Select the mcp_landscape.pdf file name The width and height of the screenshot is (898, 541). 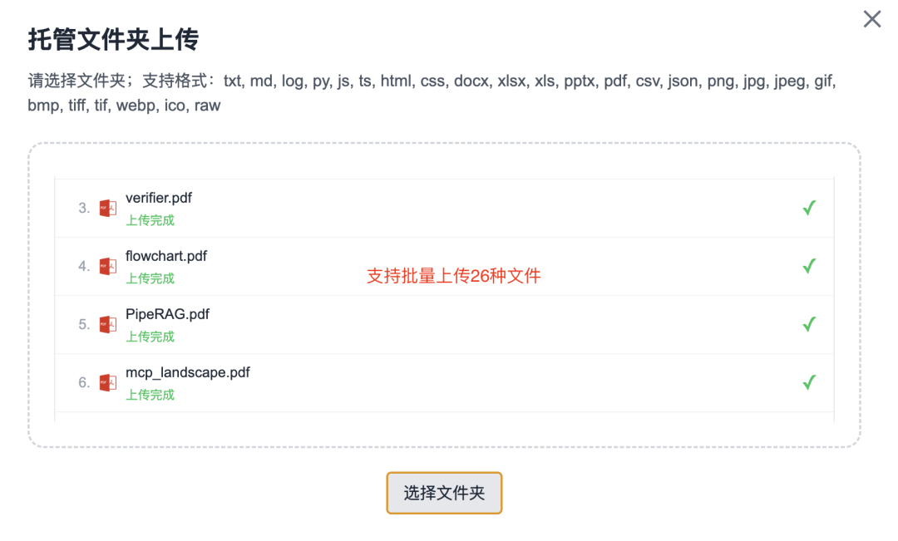188,372
